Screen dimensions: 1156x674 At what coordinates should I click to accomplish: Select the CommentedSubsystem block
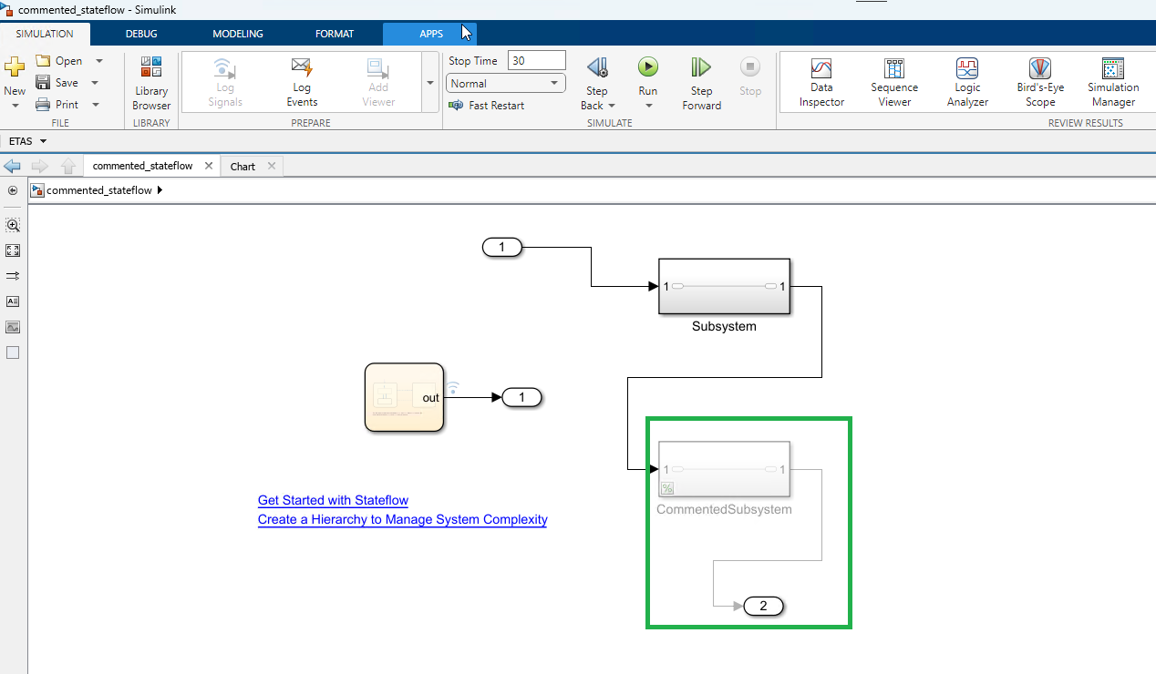(x=724, y=469)
